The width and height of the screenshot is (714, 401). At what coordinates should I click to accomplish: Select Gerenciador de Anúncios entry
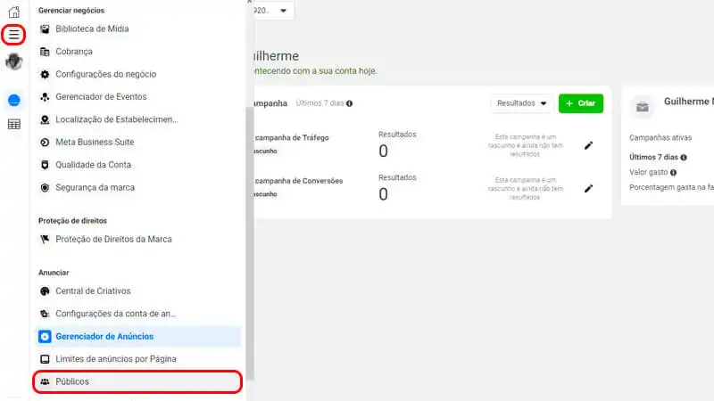click(x=137, y=337)
